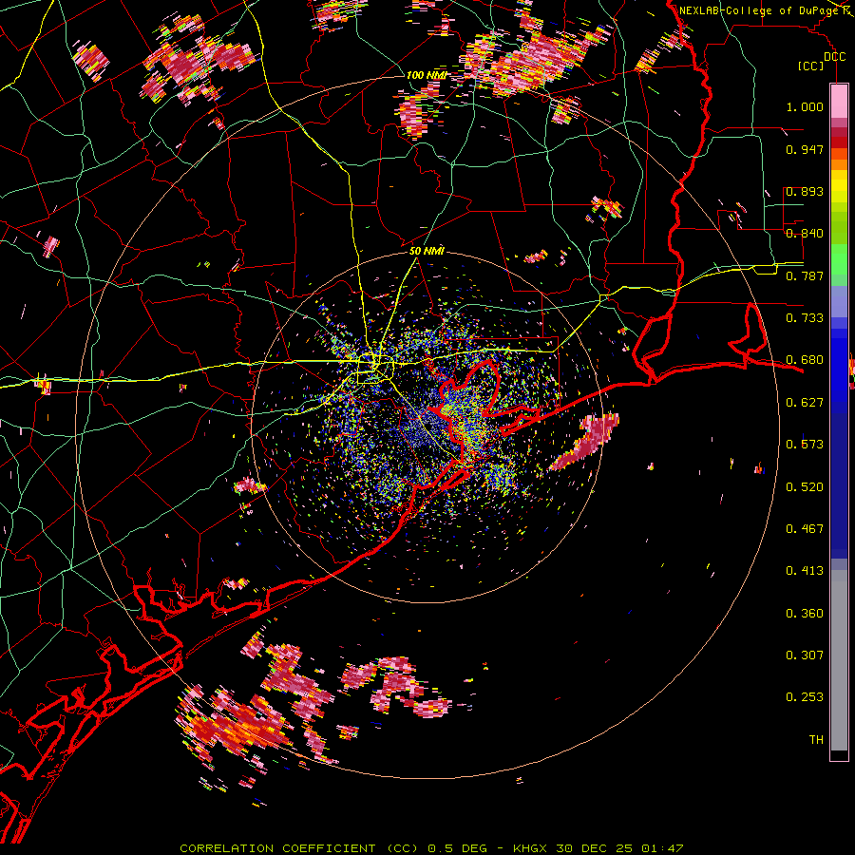Click the [CC] units label
This screenshot has width=855, height=855.
click(x=811, y=66)
